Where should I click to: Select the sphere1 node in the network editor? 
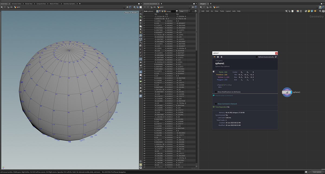(x=287, y=92)
